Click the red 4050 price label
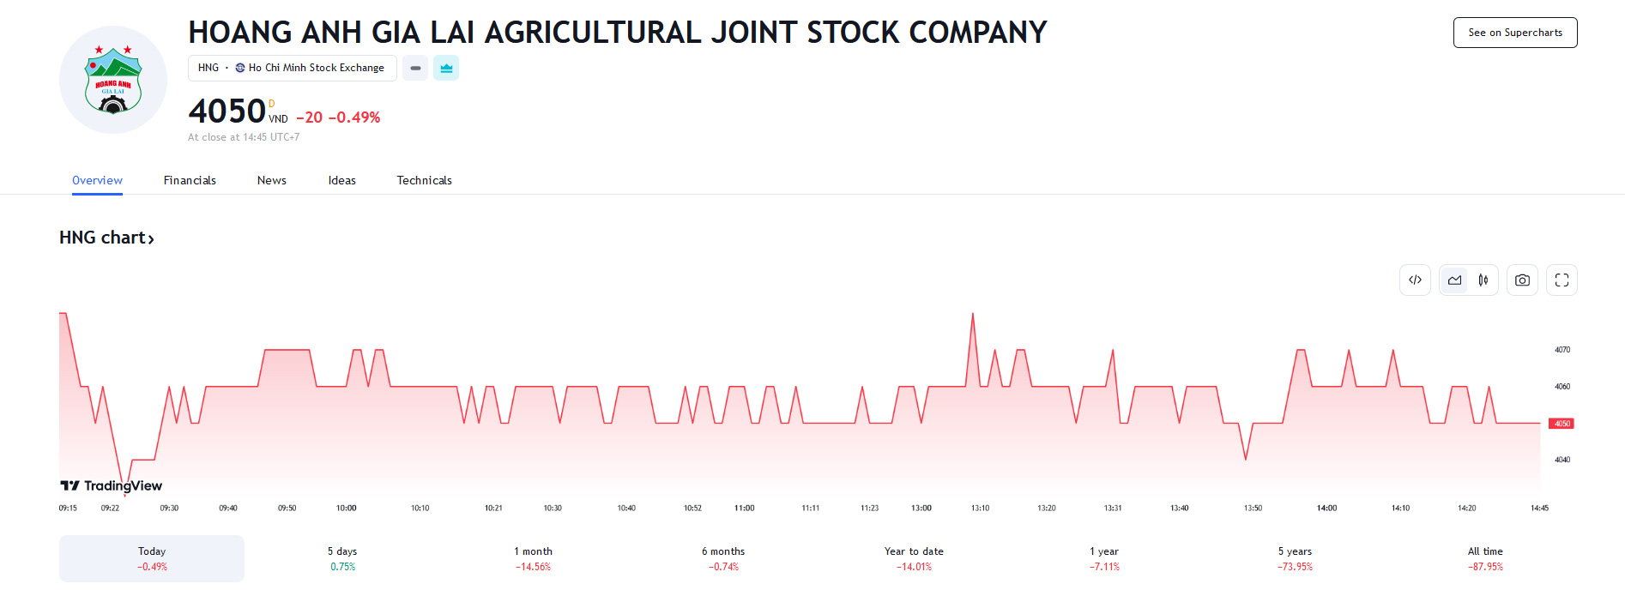 point(1562,424)
